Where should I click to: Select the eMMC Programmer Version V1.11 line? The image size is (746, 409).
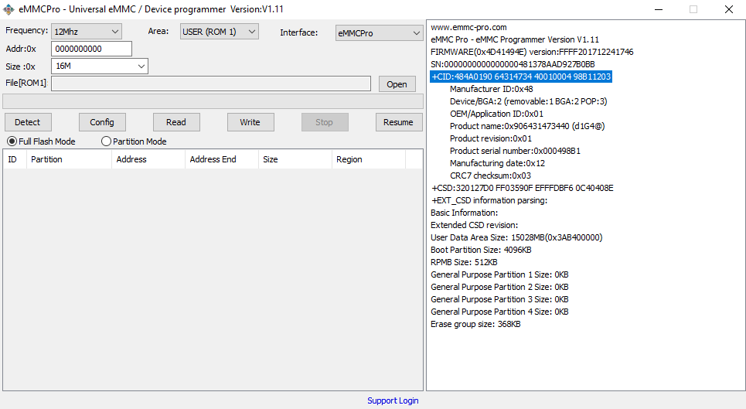[x=515, y=39]
